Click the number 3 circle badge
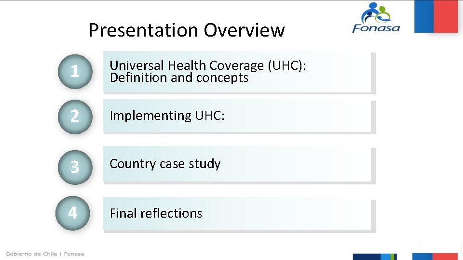Screen dimensions: 463x260 74,167
